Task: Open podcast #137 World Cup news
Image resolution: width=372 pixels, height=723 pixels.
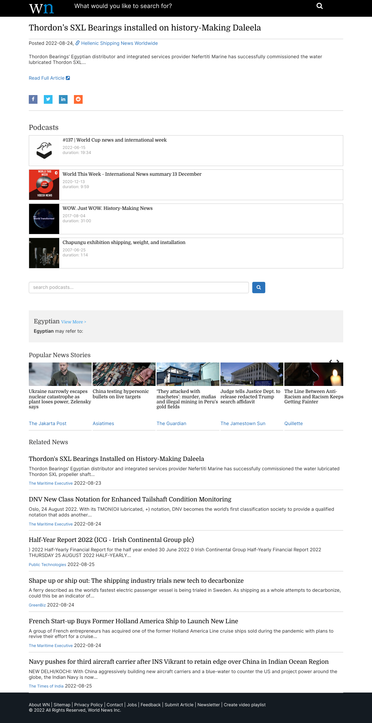Action: tap(114, 140)
